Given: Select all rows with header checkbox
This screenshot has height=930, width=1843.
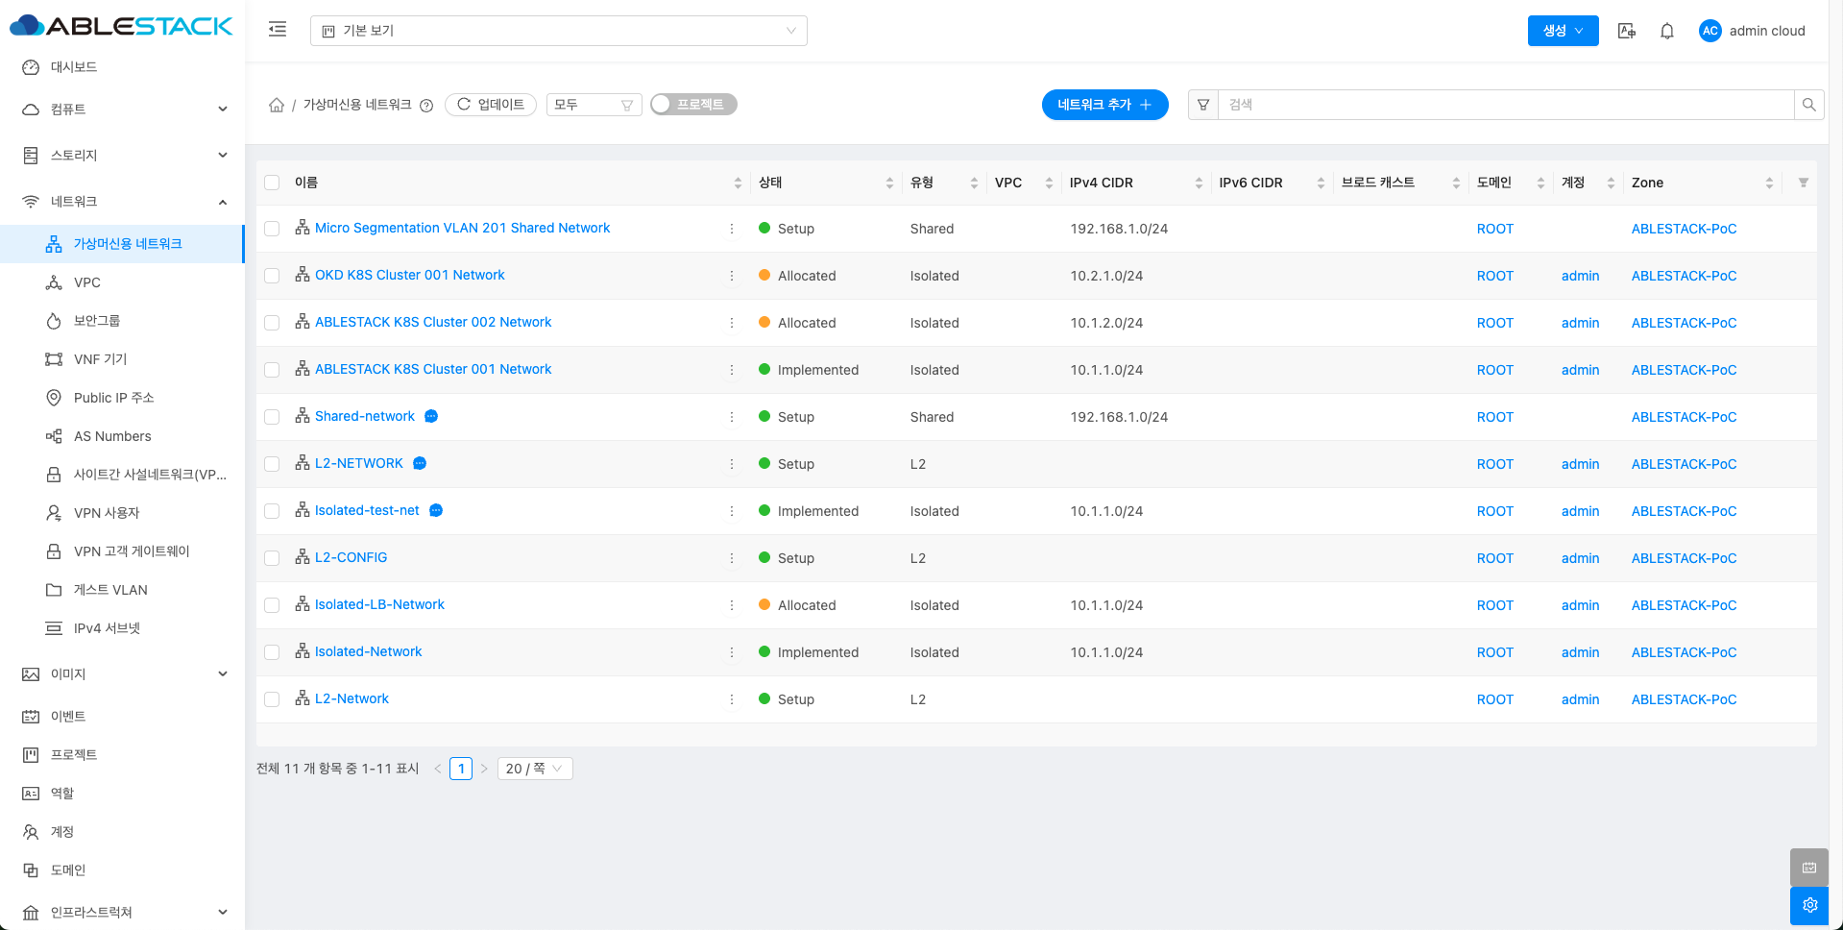Looking at the screenshot, I should coord(272,183).
